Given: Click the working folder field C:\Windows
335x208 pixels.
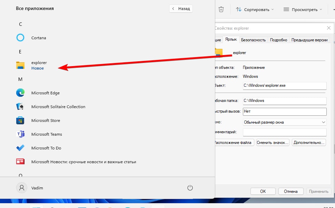Looking at the screenshot, I should click(x=285, y=101).
